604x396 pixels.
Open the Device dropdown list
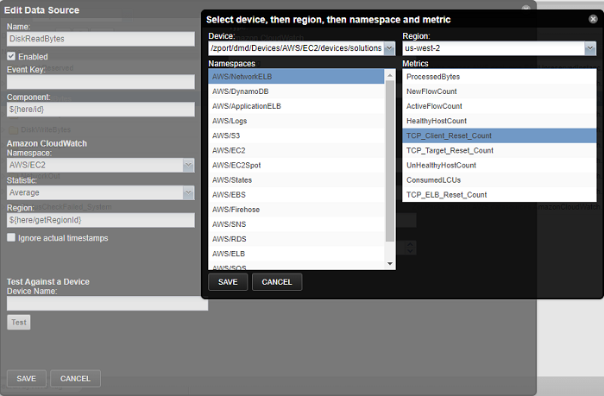(389, 48)
